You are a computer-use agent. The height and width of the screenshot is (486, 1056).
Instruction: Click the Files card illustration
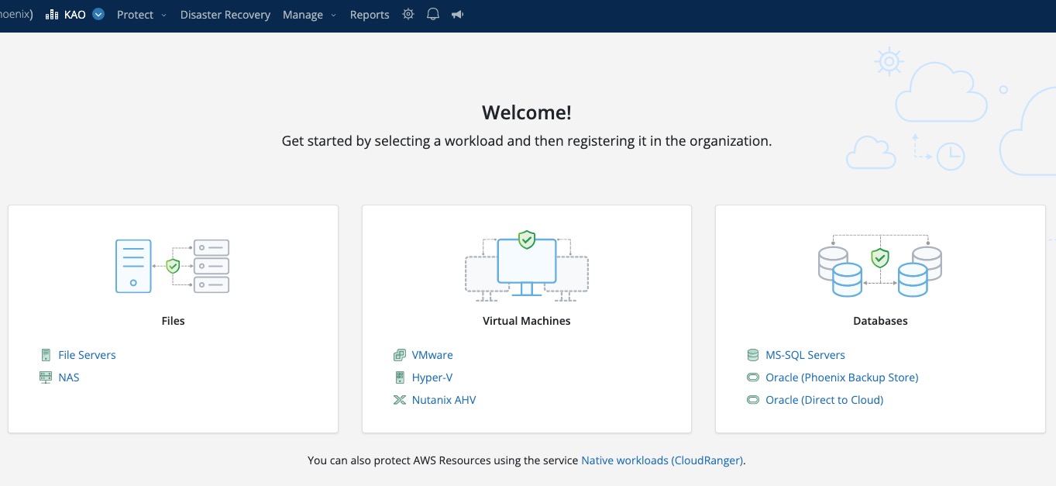pyautogui.click(x=173, y=266)
